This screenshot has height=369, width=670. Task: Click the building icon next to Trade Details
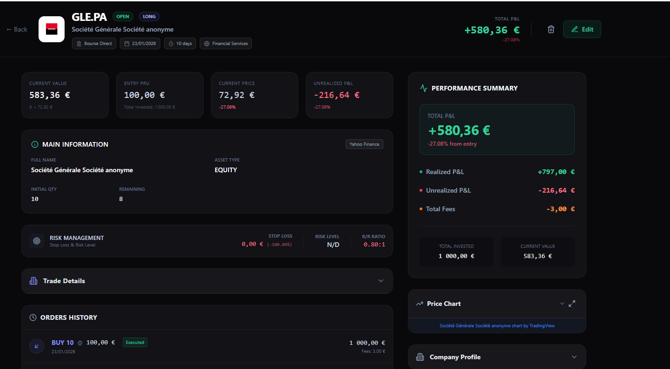coord(33,281)
